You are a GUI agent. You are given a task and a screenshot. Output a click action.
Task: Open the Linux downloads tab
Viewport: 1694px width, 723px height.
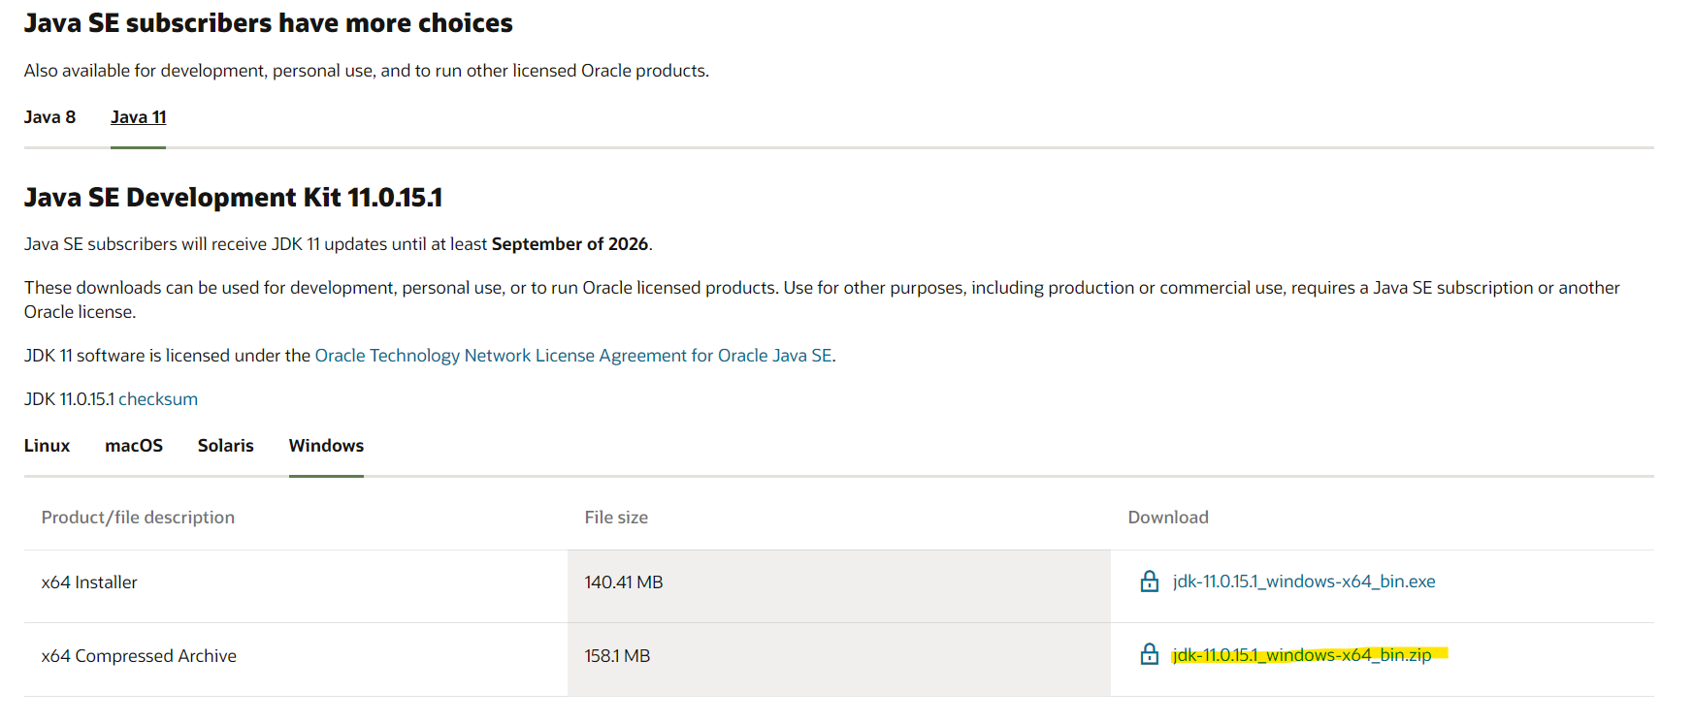pyautogui.click(x=47, y=446)
